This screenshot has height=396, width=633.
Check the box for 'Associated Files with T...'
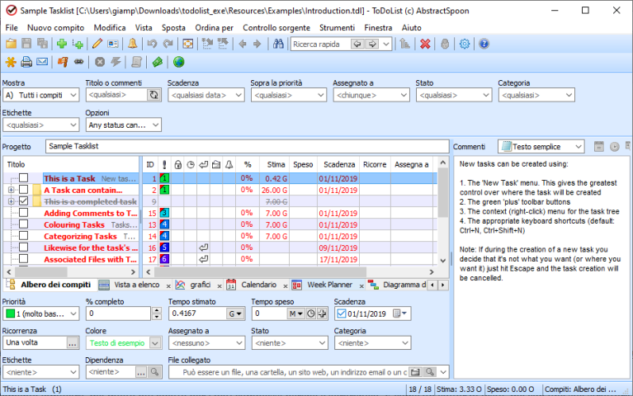(x=24, y=259)
